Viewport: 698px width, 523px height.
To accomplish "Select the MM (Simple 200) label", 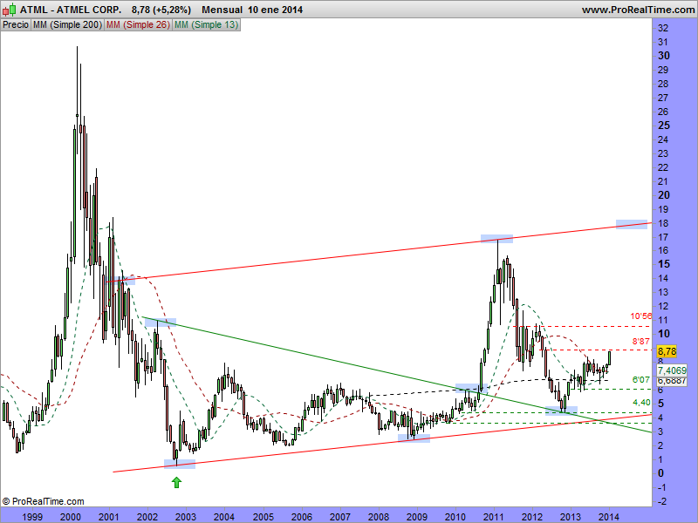I will point(68,25).
